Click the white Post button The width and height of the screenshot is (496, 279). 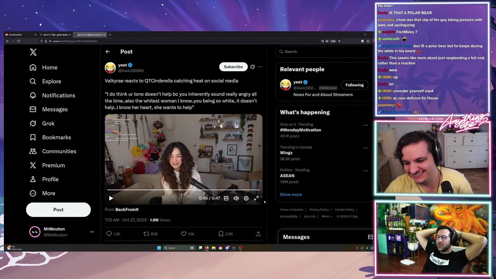58,210
